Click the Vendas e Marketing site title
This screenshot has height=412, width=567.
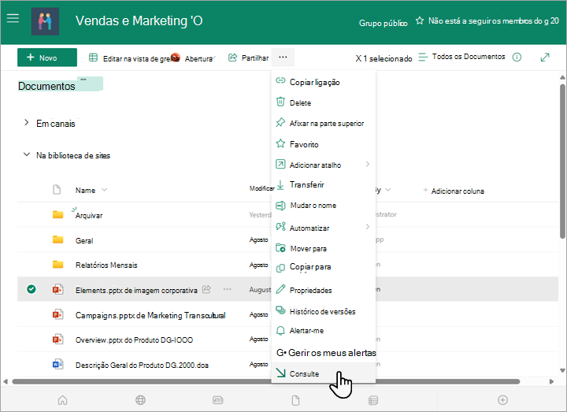coord(139,20)
